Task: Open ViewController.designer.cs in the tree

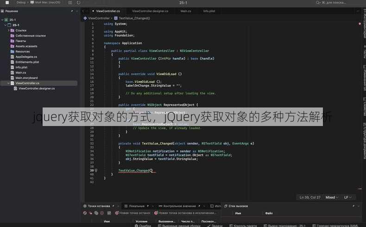Action: 34,88
